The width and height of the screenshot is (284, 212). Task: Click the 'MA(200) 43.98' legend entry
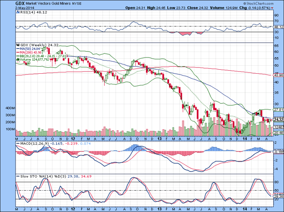click(29, 52)
